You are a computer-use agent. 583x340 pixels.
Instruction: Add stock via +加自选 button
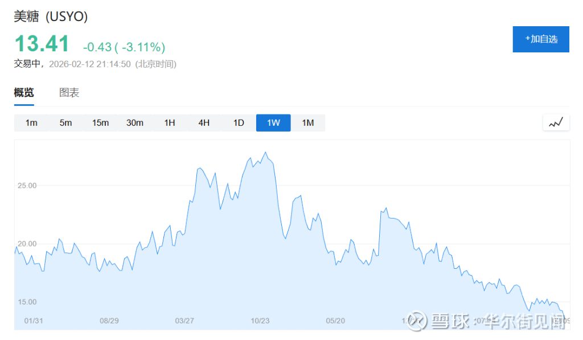pos(541,39)
